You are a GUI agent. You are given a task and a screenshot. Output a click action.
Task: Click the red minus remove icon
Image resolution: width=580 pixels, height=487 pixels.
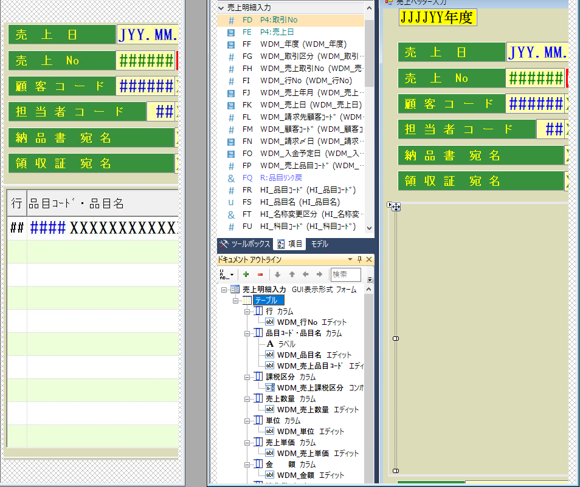tap(260, 274)
